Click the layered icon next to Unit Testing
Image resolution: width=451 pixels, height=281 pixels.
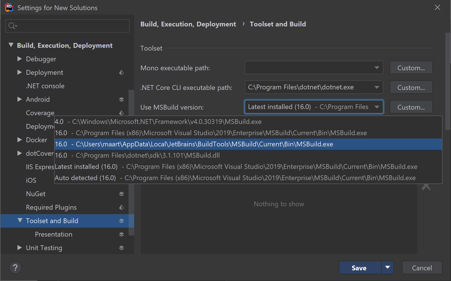(x=121, y=248)
